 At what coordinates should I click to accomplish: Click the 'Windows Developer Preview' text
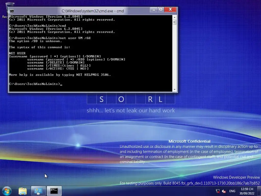pyautogui.click(x=236, y=177)
